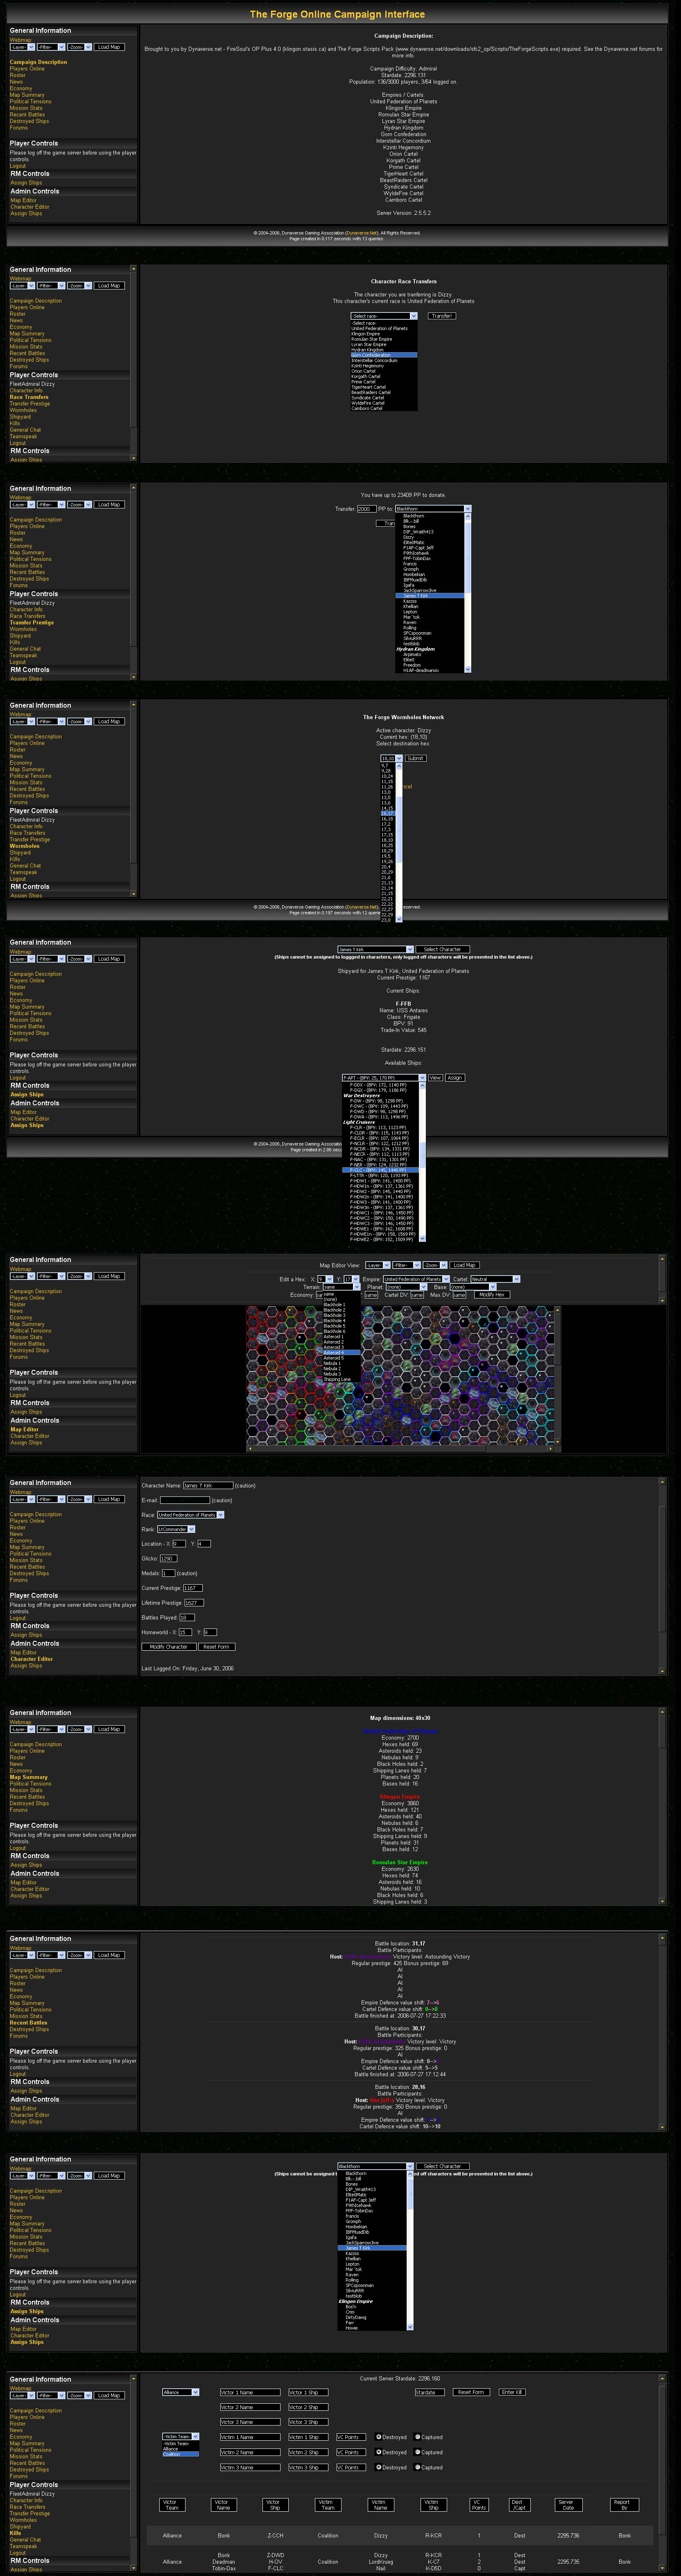Viewport: 681px width, 2576px height.
Task: Open the Race dropdown in Character Editor
Action: [x=191, y=1515]
